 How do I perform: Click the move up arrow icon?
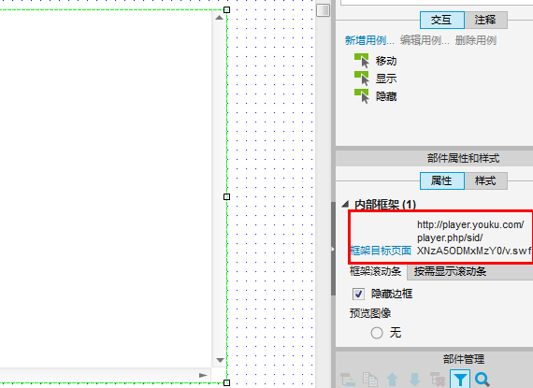pyautogui.click(x=393, y=380)
